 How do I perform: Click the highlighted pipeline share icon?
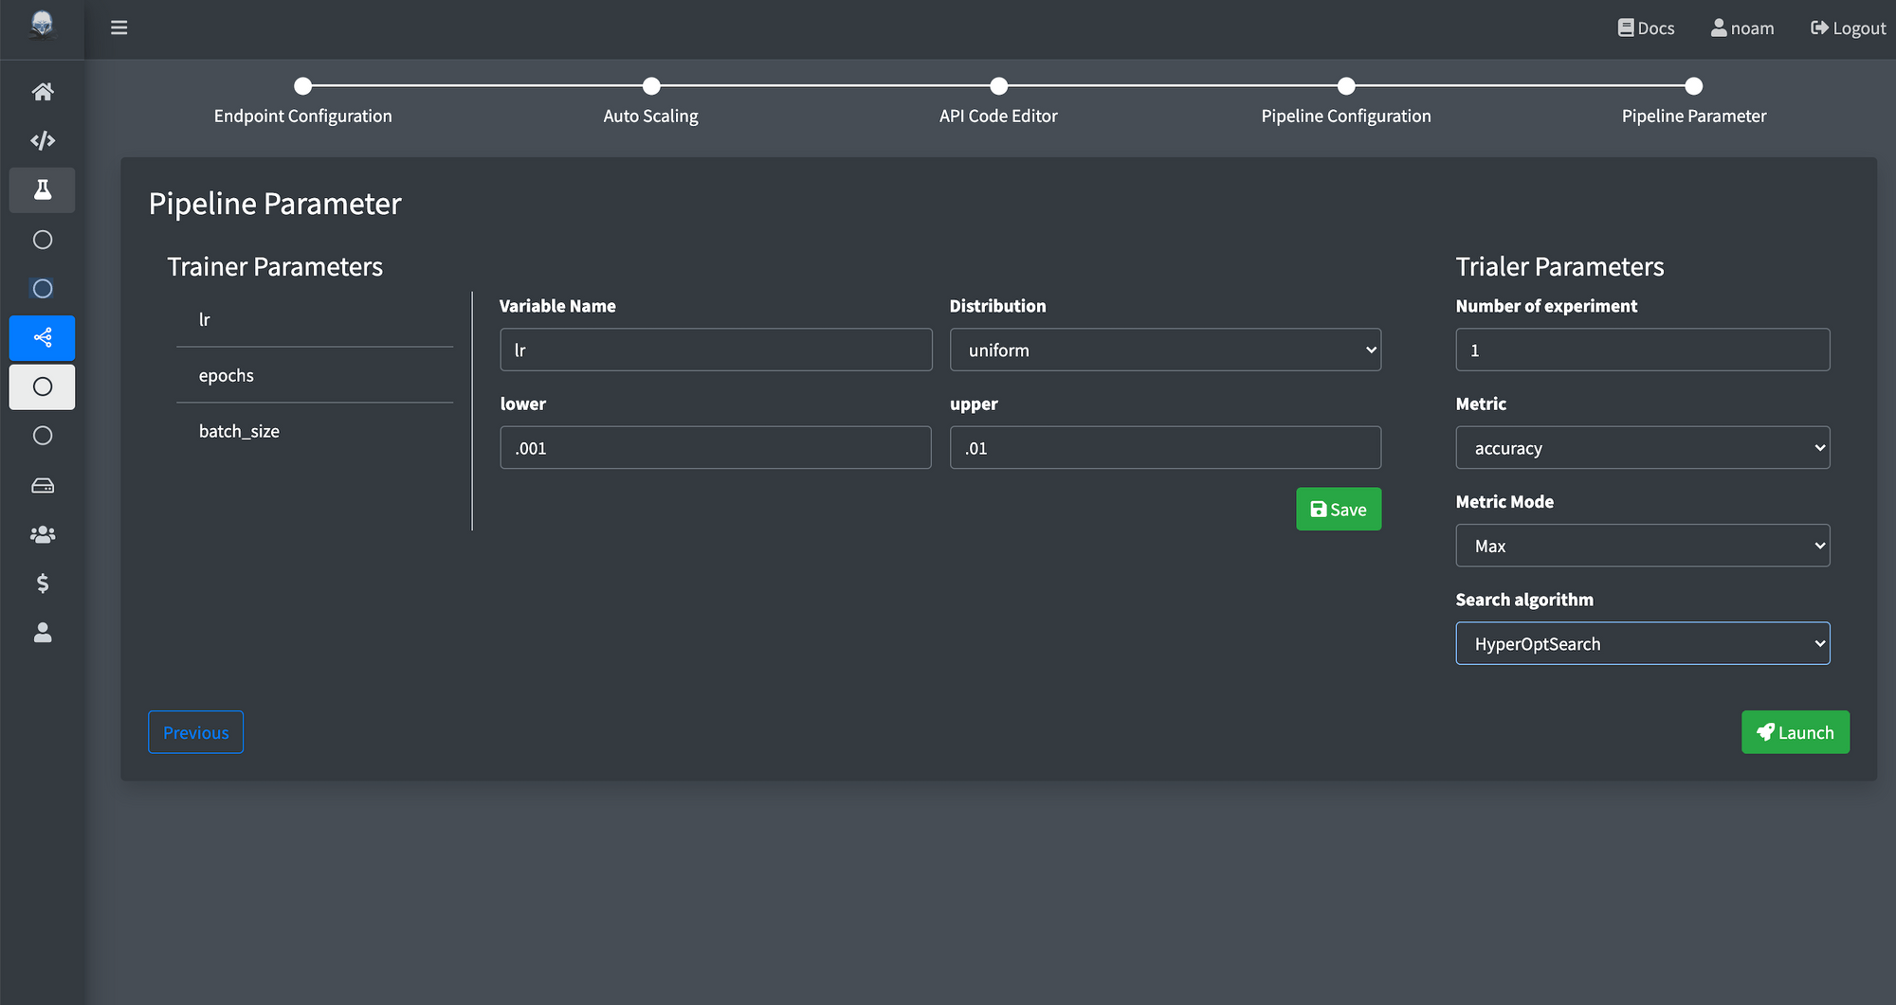(x=42, y=337)
